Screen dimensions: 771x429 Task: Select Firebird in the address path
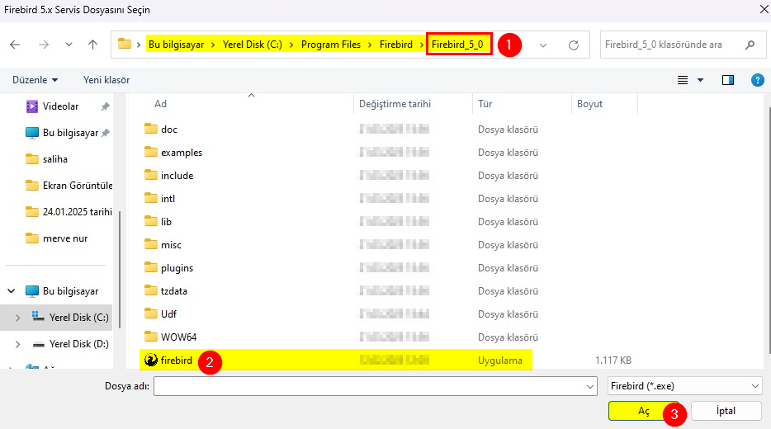click(x=396, y=45)
